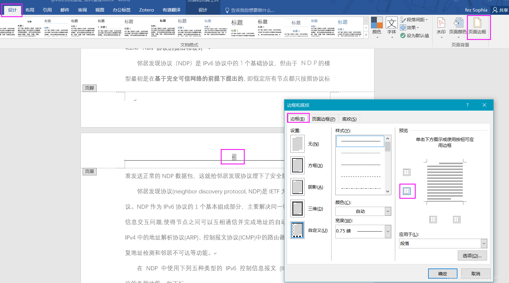509x283 pixels.
Task: Open header/footer tools 设计 tab
Action: (x=203, y=10)
